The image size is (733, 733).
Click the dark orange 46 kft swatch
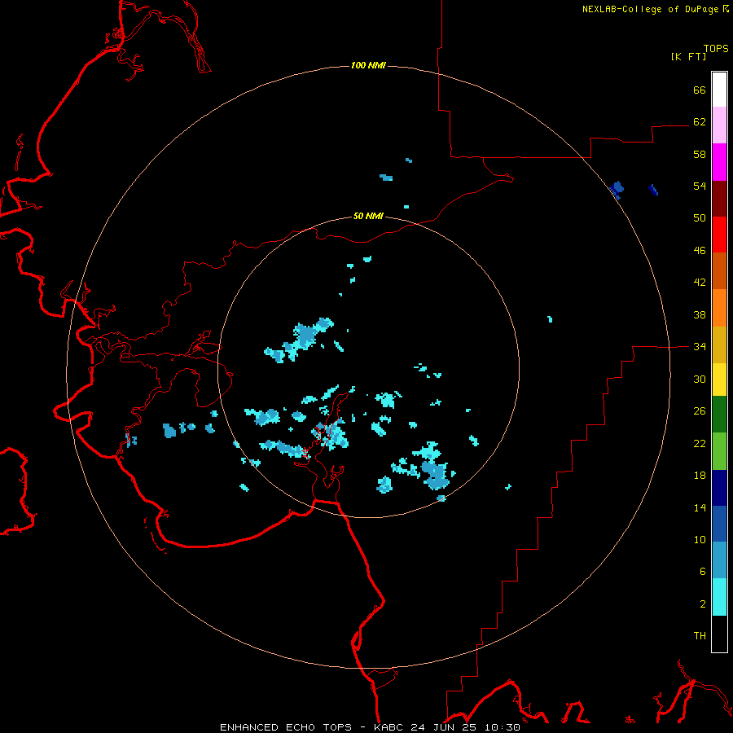pyautogui.click(x=719, y=271)
